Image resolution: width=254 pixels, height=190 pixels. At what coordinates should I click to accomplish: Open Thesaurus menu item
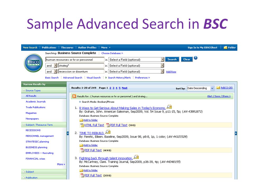tap(67, 47)
